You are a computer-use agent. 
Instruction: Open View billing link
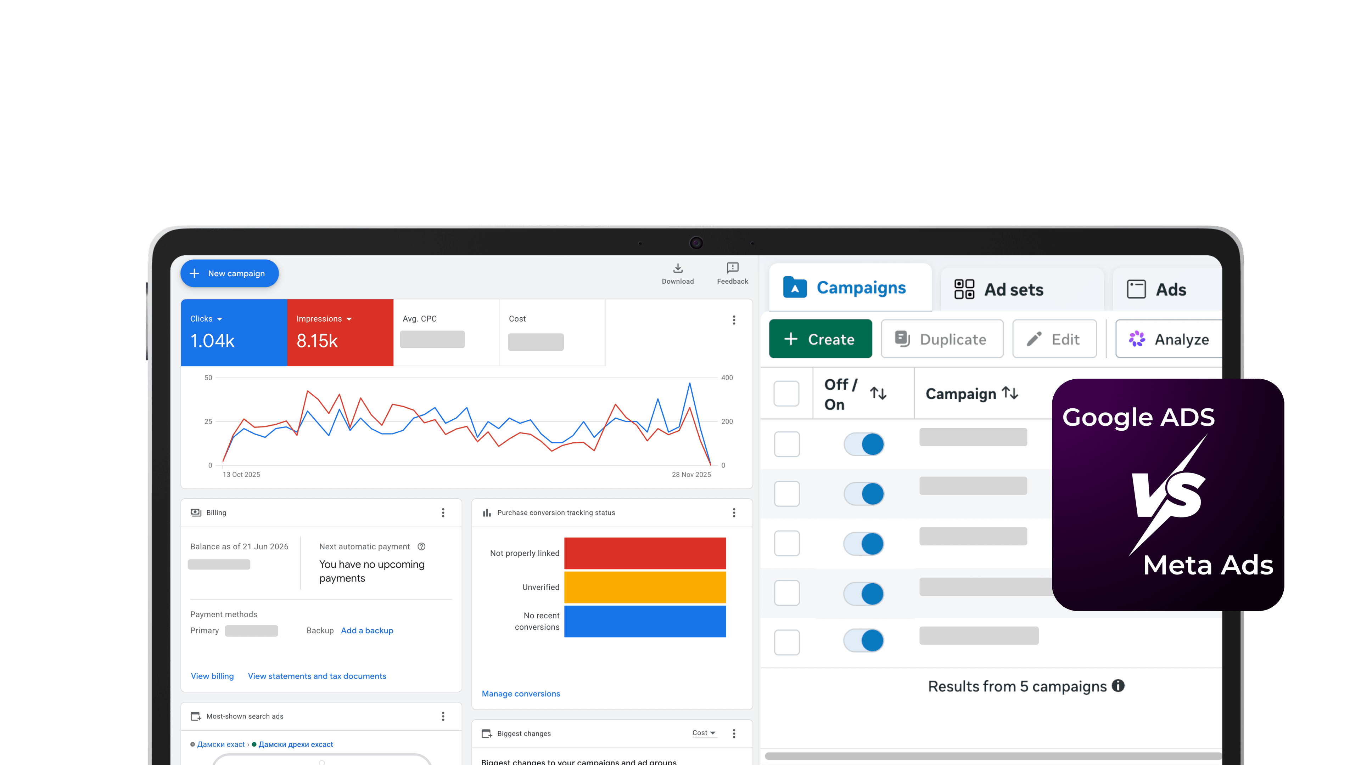pyautogui.click(x=212, y=676)
